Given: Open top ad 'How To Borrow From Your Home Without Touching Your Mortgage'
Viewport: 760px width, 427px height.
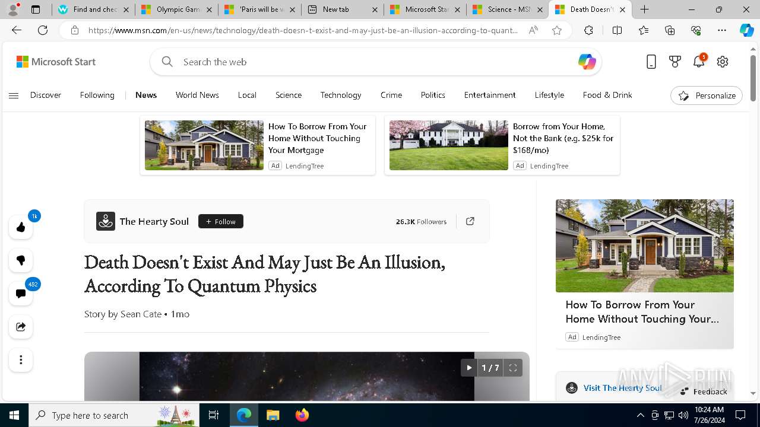Looking at the screenshot, I should pos(258,145).
